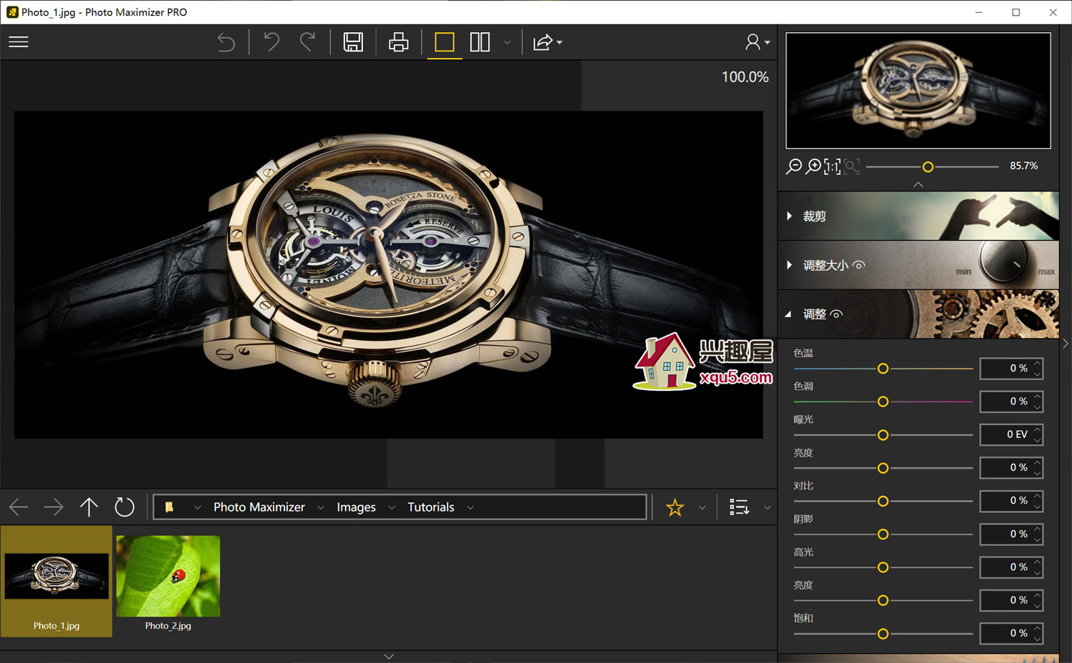
Task: Print the photo
Action: pyautogui.click(x=399, y=42)
